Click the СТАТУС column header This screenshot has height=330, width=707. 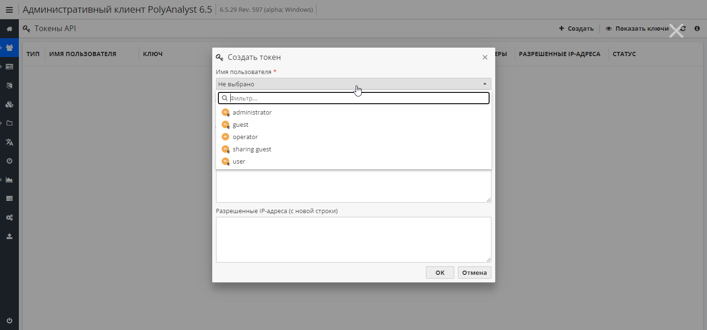coord(624,54)
